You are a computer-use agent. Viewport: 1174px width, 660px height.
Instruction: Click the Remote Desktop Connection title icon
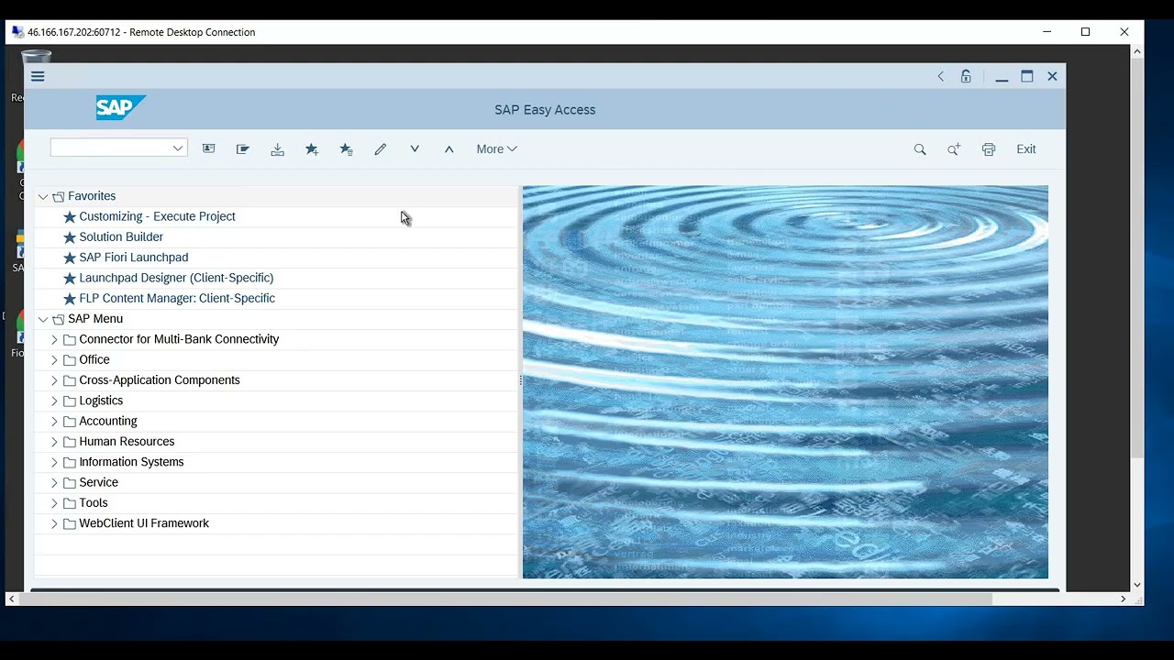pos(17,32)
